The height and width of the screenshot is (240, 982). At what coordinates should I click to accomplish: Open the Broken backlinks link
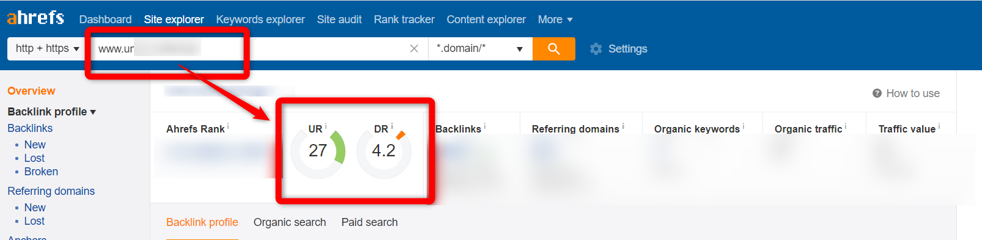click(x=41, y=172)
